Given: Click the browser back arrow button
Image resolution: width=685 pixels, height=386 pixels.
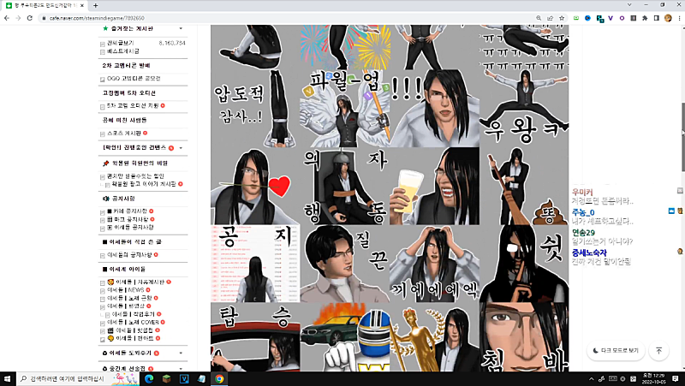Looking at the screenshot, I should pos(7,16).
